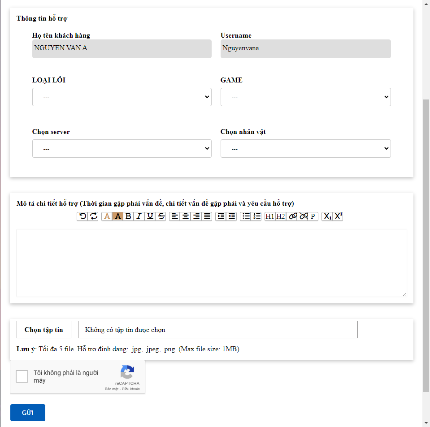Image resolution: width=430 pixels, height=427 pixels.
Task: Apply underline formatting
Action: pyautogui.click(x=150, y=216)
